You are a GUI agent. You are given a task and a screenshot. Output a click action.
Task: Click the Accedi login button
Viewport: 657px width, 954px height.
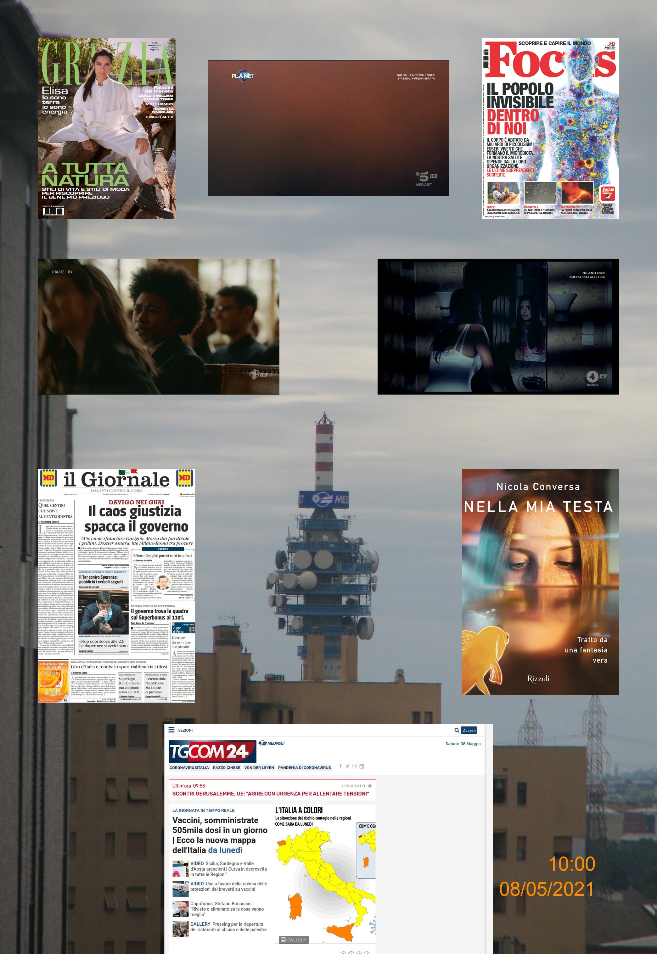[x=469, y=730]
